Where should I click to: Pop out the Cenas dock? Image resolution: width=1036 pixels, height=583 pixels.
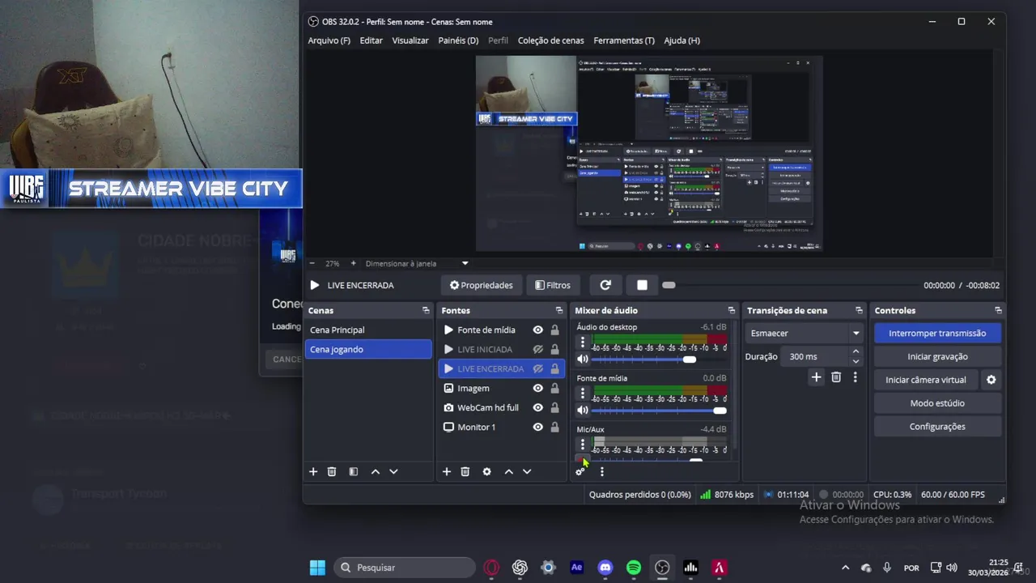[426, 310]
